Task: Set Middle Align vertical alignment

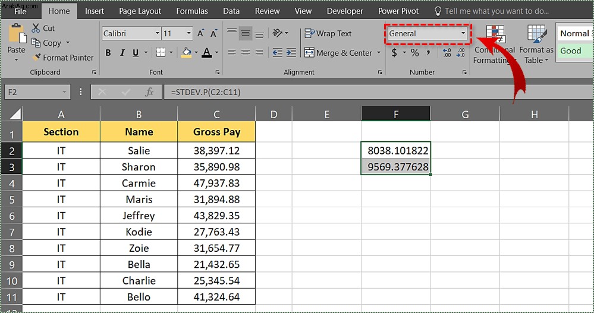Action: click(246, 34)
